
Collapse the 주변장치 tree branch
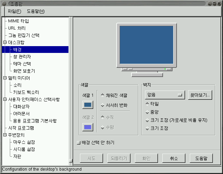coord(5,135)
